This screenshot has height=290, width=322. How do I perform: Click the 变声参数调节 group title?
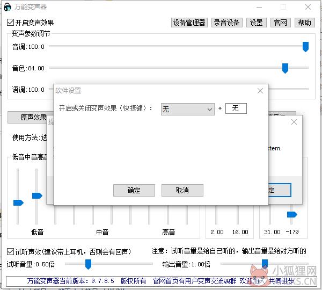click(x=31, y=33)
